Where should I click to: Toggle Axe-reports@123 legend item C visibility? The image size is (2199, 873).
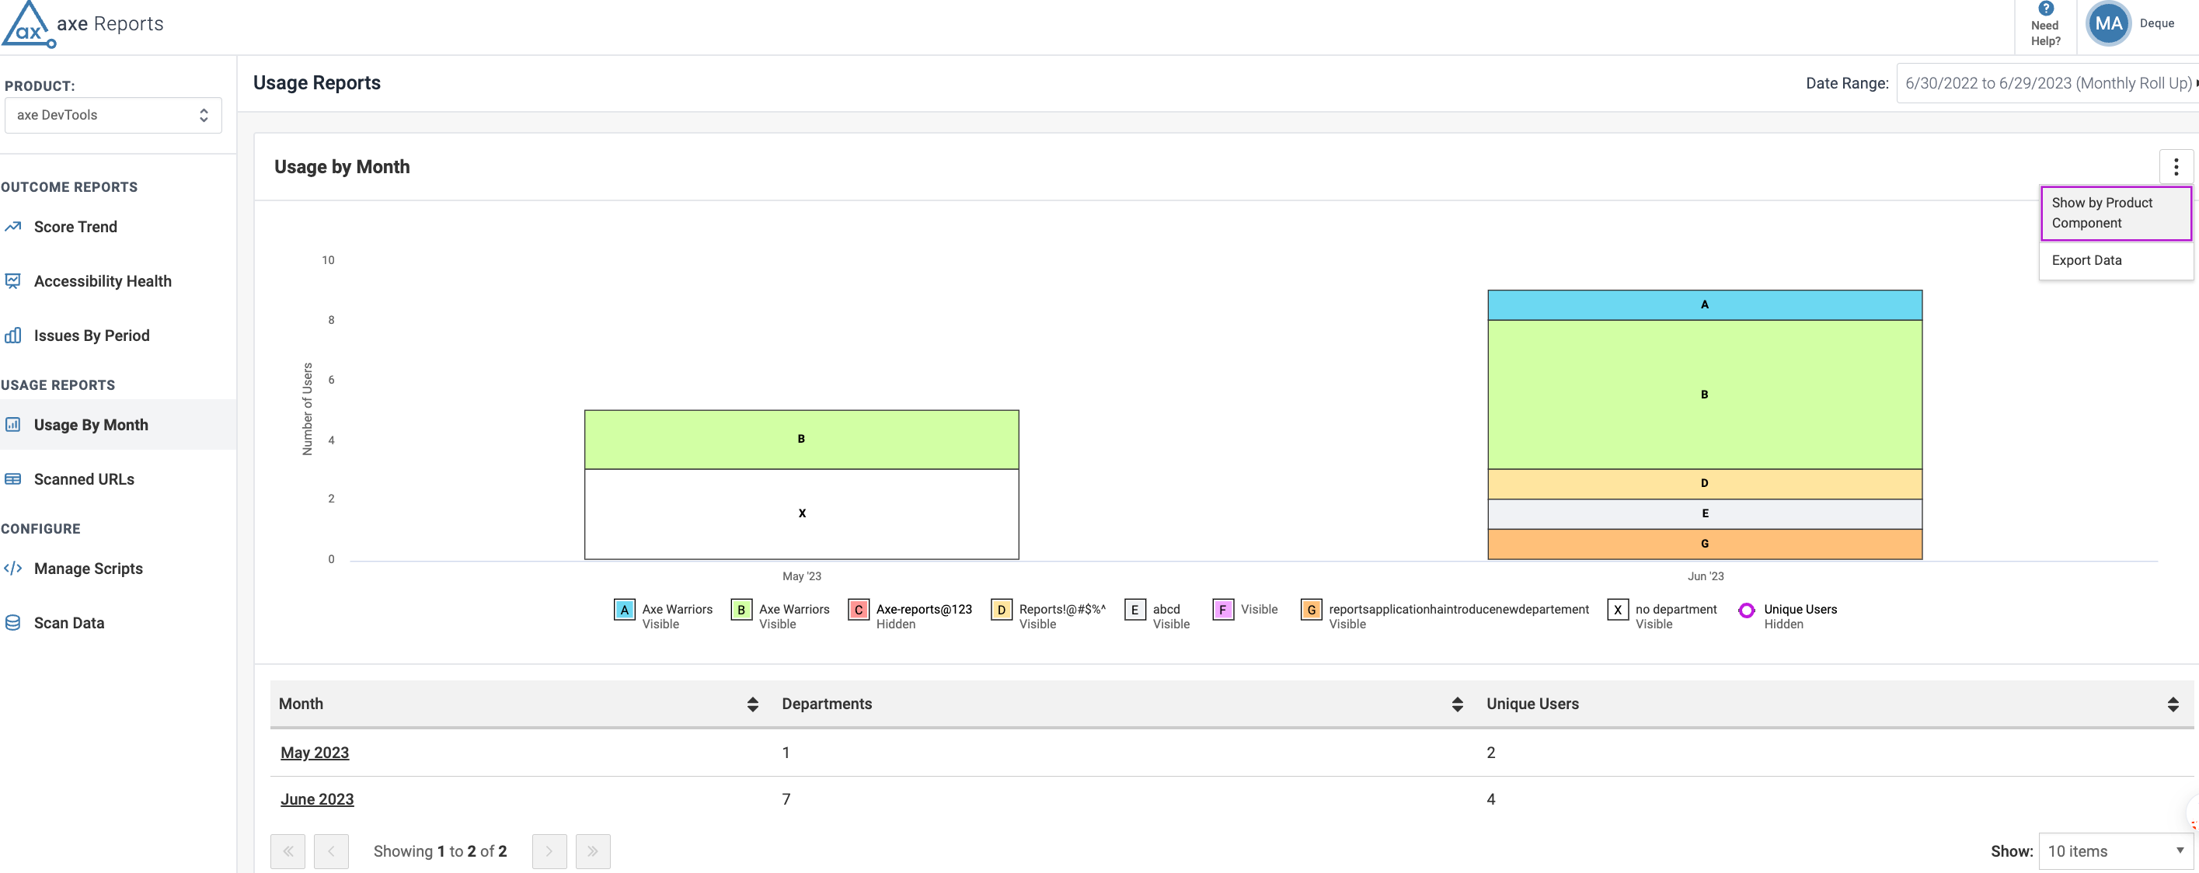click(859, 610)
